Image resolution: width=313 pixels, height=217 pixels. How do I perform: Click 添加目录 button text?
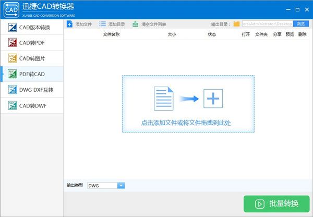click(116, 25)
